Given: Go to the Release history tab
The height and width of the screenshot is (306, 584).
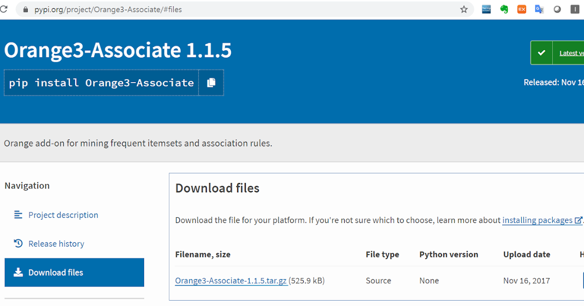Looking at the screenshot, I should pos(56,243).
